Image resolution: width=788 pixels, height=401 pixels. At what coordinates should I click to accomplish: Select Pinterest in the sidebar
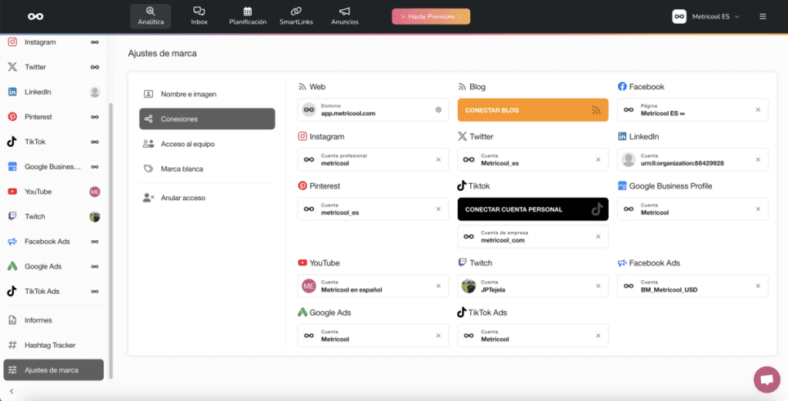tap(54, 116)
